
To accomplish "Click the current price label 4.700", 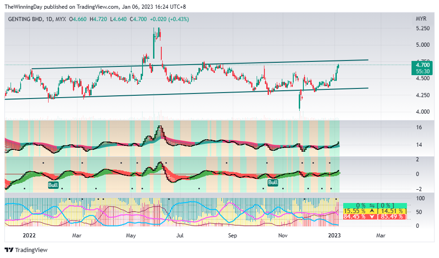I will (x=423, y=65).
